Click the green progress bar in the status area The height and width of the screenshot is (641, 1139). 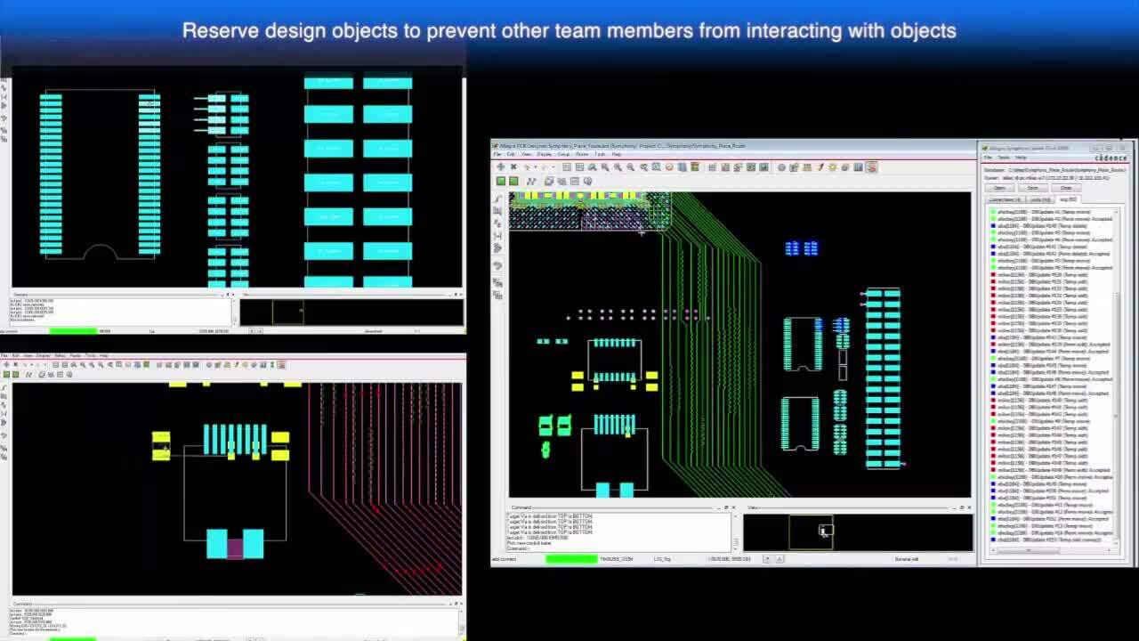point(570,558)
